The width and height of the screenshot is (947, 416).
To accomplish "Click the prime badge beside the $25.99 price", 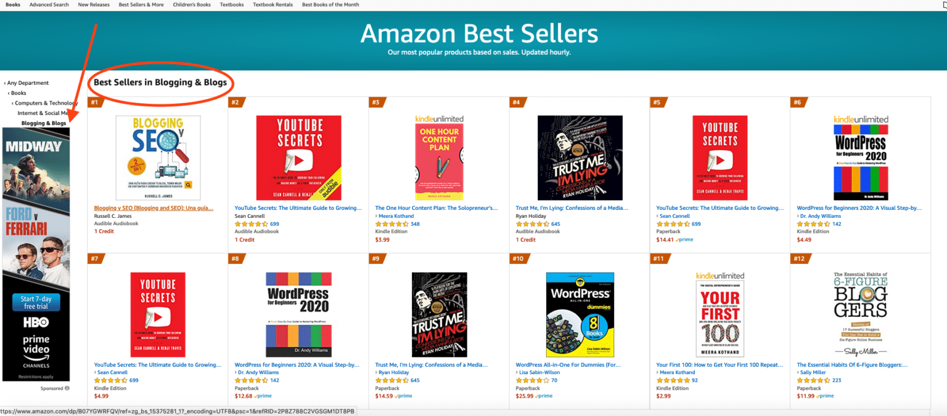I will pyautogui.click(x=544, y=396).
